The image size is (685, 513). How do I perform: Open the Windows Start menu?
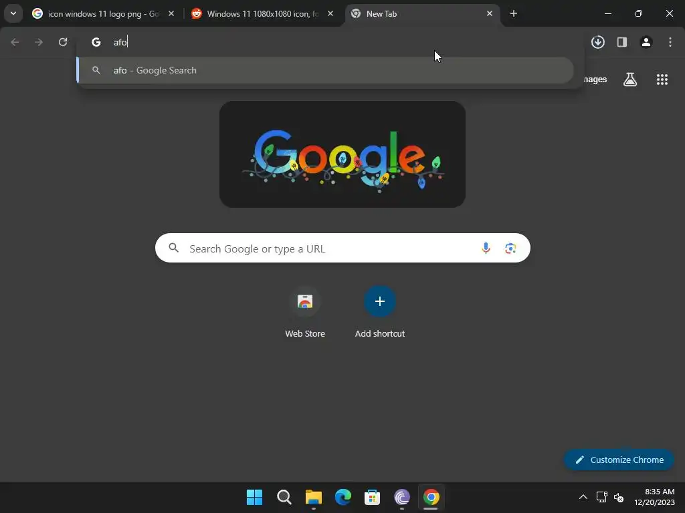(255, 497)
